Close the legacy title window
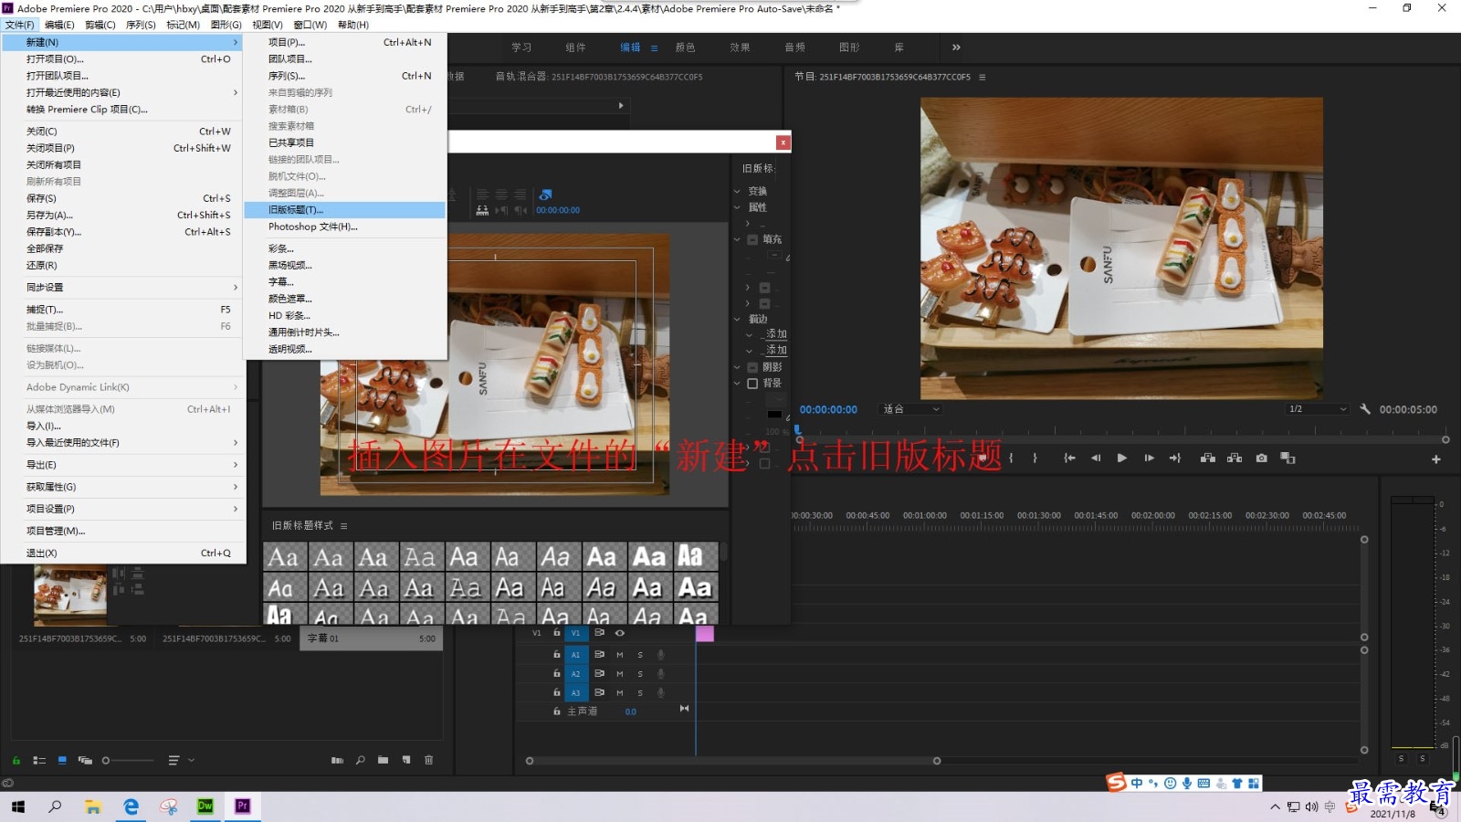This screenshot has width=1461, height=822. 783,142
